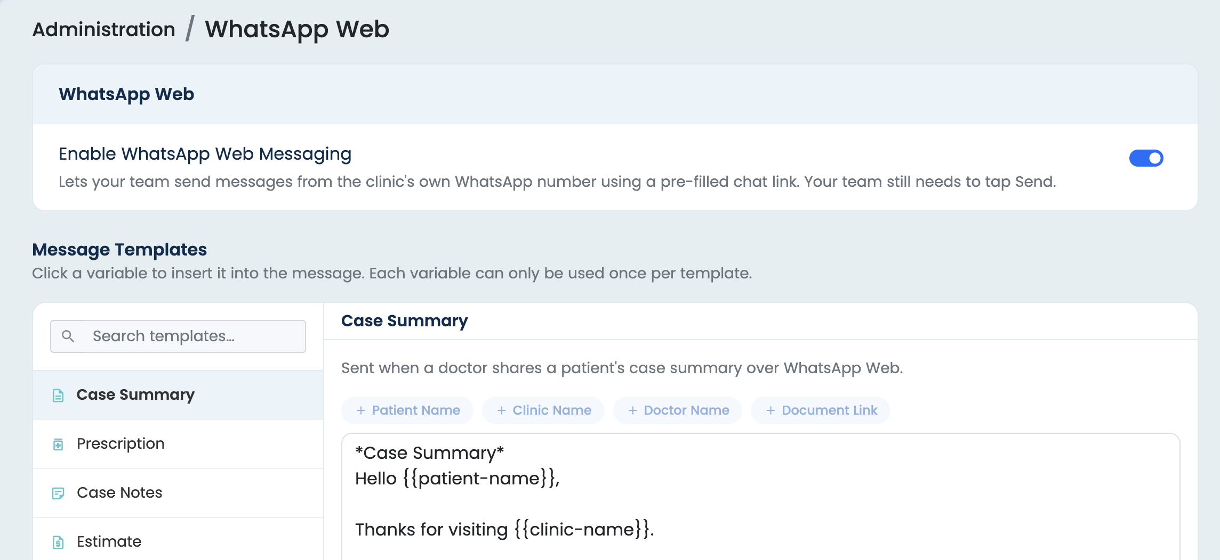Screen dimensions: 1220x560
Task: Go to Administration breadcrumb
Action: tap(104, 29)
